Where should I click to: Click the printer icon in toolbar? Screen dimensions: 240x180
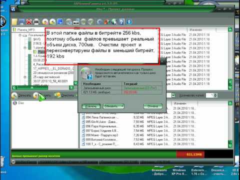coord(36,22)
